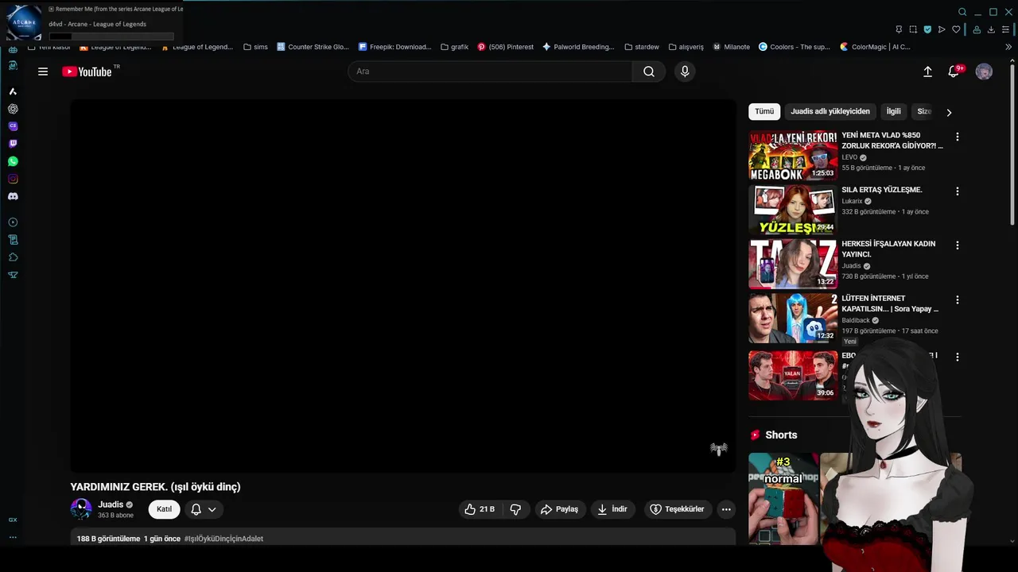Viewport: 1018px width, 572px height.
Task: Open the browser downloads toolbar icon
Action: point(991,29)
